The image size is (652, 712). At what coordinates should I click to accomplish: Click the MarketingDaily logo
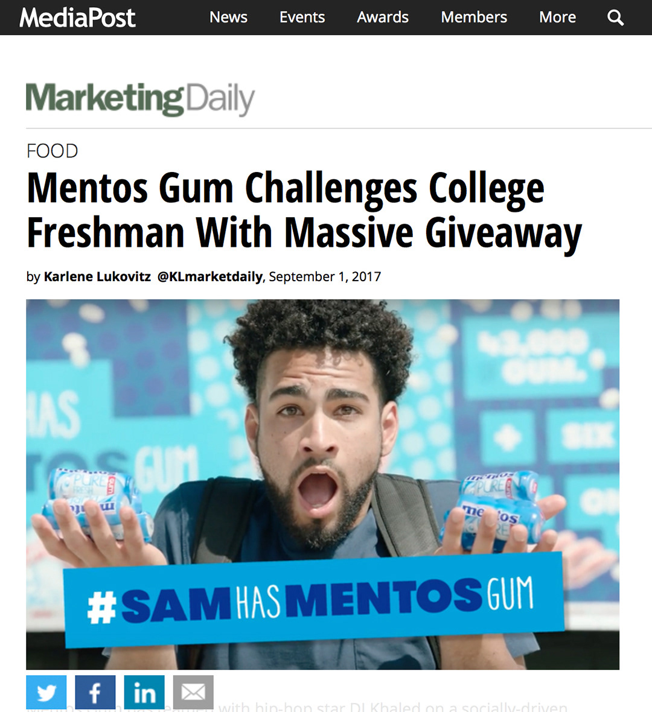tap(140, 99)
